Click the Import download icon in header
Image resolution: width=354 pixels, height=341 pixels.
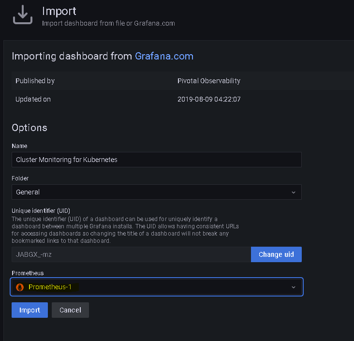tap(23, 15)
